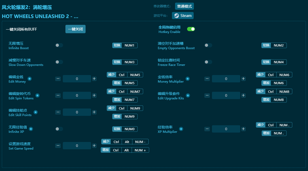Enable the Infinite Boost toggle
This screenshot has height=171, width=308.
59,45
